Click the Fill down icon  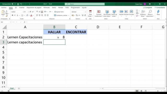pyautogui.click(x=137, y=13)
